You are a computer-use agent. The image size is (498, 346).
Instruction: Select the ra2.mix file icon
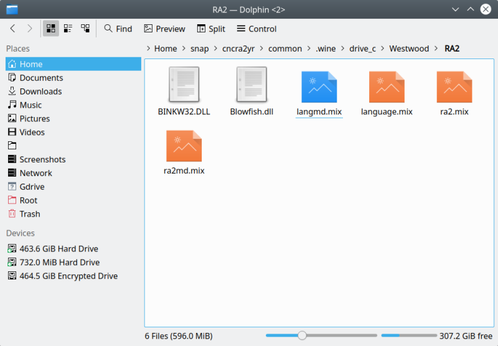pyautogui.click(x=454, y=87)
